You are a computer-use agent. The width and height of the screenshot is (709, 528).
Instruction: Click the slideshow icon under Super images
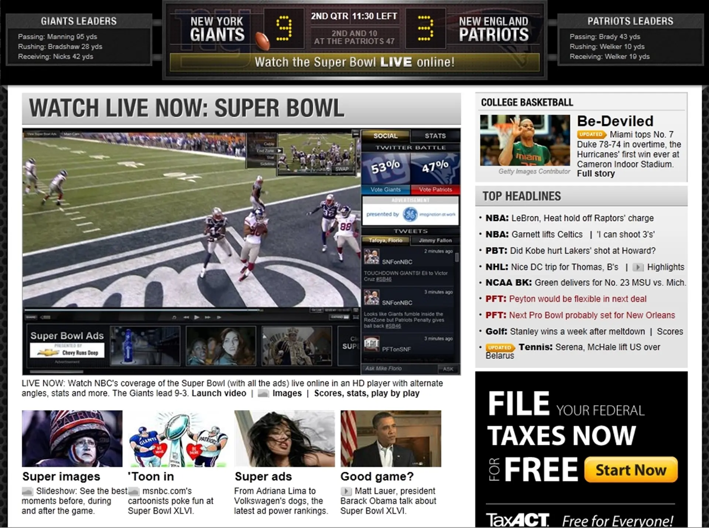click(x=27, y=491)
